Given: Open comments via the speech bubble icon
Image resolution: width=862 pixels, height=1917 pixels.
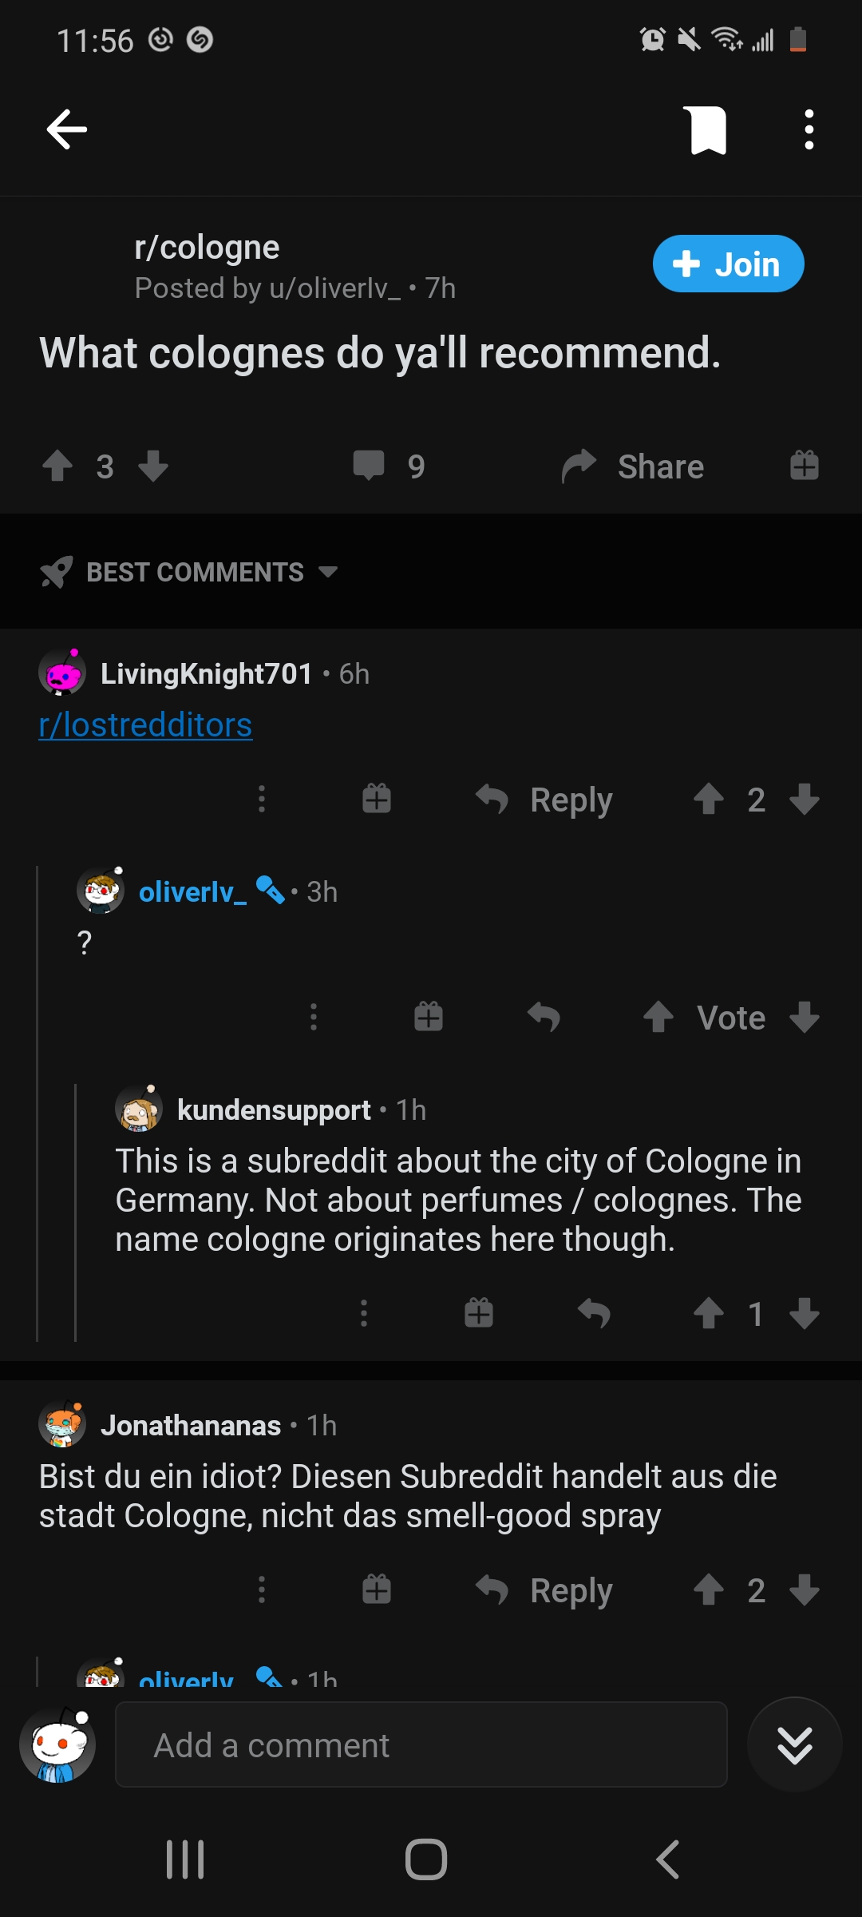Looking at the screenshot, I should click(370, 466).
